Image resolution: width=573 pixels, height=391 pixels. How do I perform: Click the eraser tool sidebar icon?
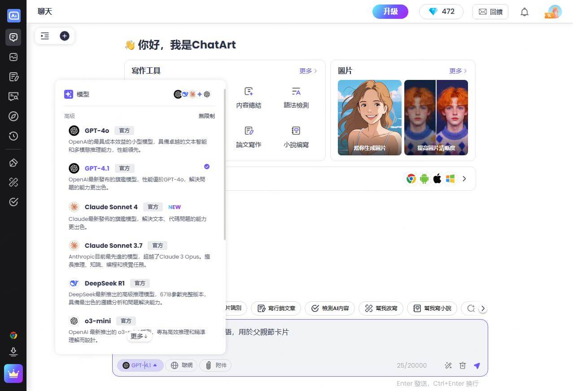pos(13,163)
